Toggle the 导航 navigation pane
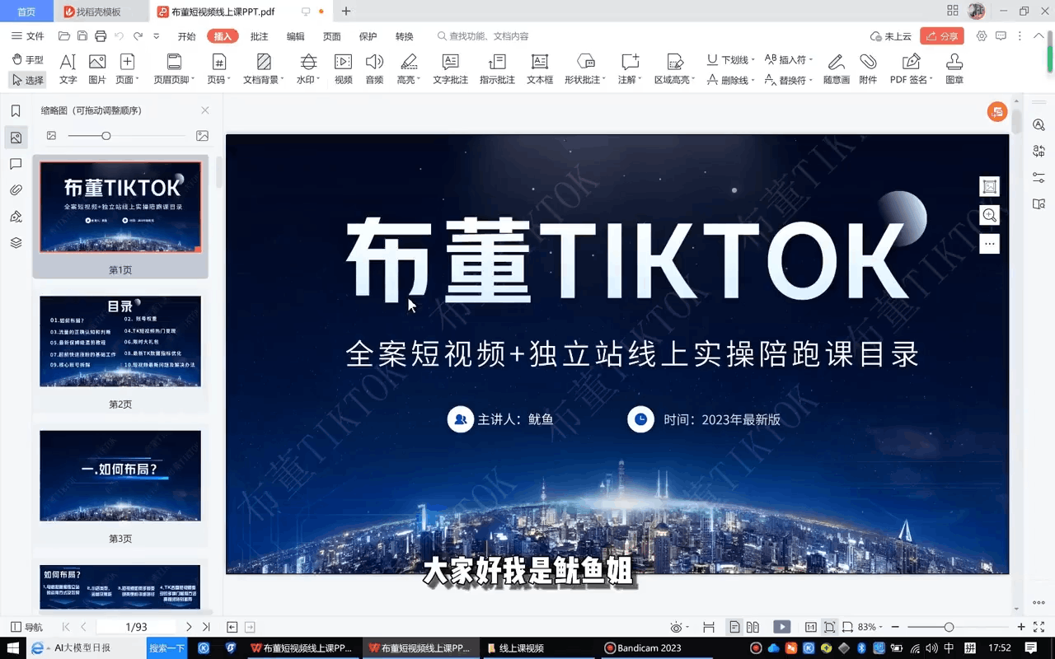 (x=26, y=627)
